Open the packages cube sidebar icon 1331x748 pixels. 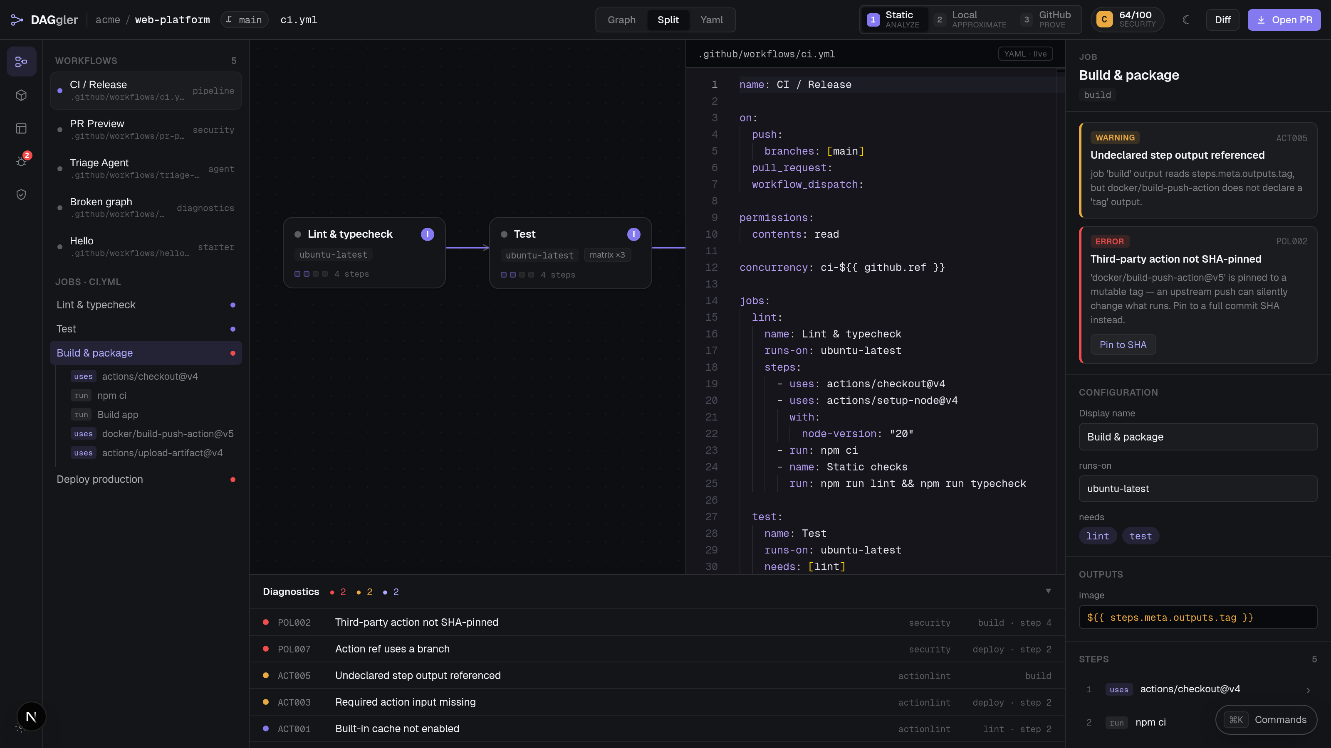tap(21, 95)
